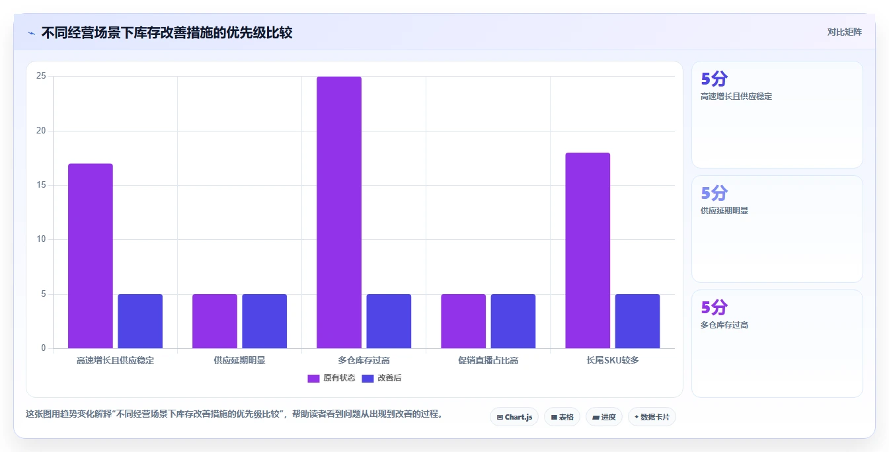The width and height of the screenshot is (889, 452).
Task: Click the 表格 tag button
Action: (x=562, y=417)
